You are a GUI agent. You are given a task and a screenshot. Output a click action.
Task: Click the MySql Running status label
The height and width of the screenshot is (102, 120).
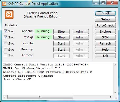pyautogui.click(x=43, y=37)
